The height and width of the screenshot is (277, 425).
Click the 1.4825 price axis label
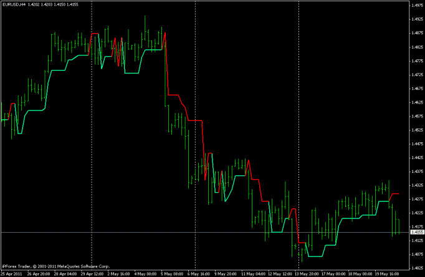click(x=417, y=47)
